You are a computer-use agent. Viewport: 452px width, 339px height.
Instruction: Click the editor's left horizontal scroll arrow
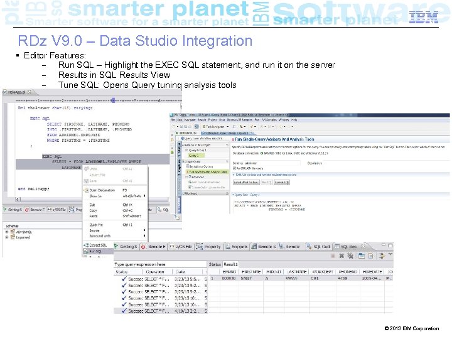coord(18,200)
